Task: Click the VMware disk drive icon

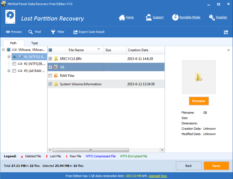Action: (x=14, y=50)
